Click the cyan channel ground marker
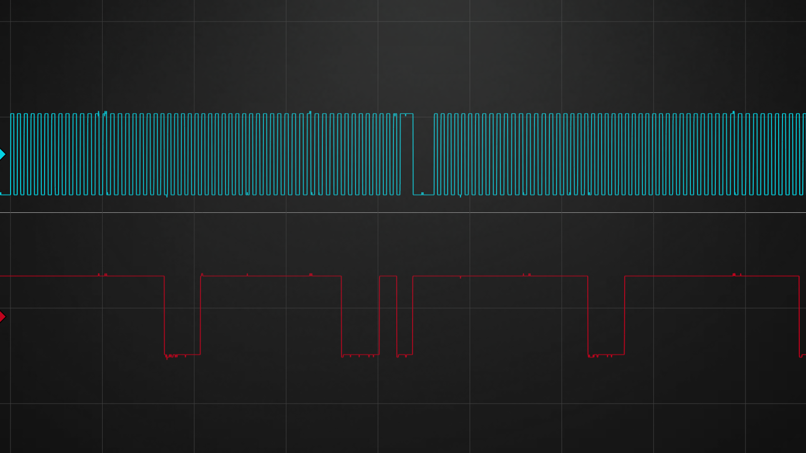The image size is (806, 453). tap(3, 154)
